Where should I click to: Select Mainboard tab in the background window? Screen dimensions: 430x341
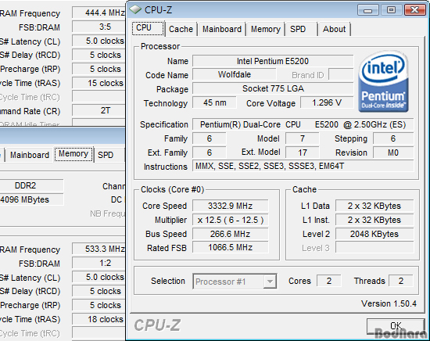pyautogui.click(x=30, y=155)
